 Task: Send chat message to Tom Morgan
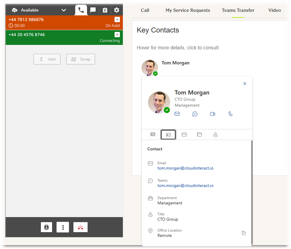click(x=195, y=114)
